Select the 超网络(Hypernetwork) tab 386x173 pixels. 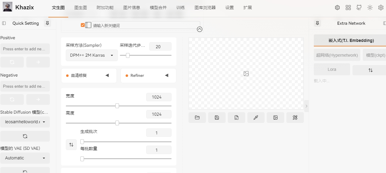point(337,55)
